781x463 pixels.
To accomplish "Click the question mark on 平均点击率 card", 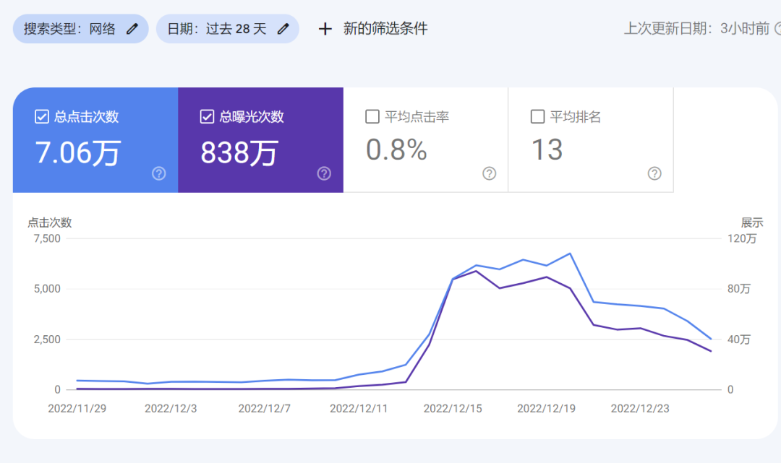I will (x=489, y=173).
